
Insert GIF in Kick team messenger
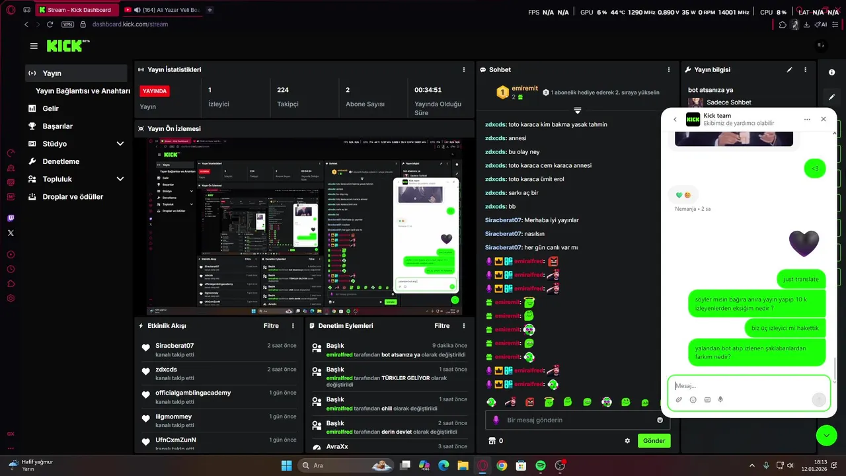pos(707,399)
